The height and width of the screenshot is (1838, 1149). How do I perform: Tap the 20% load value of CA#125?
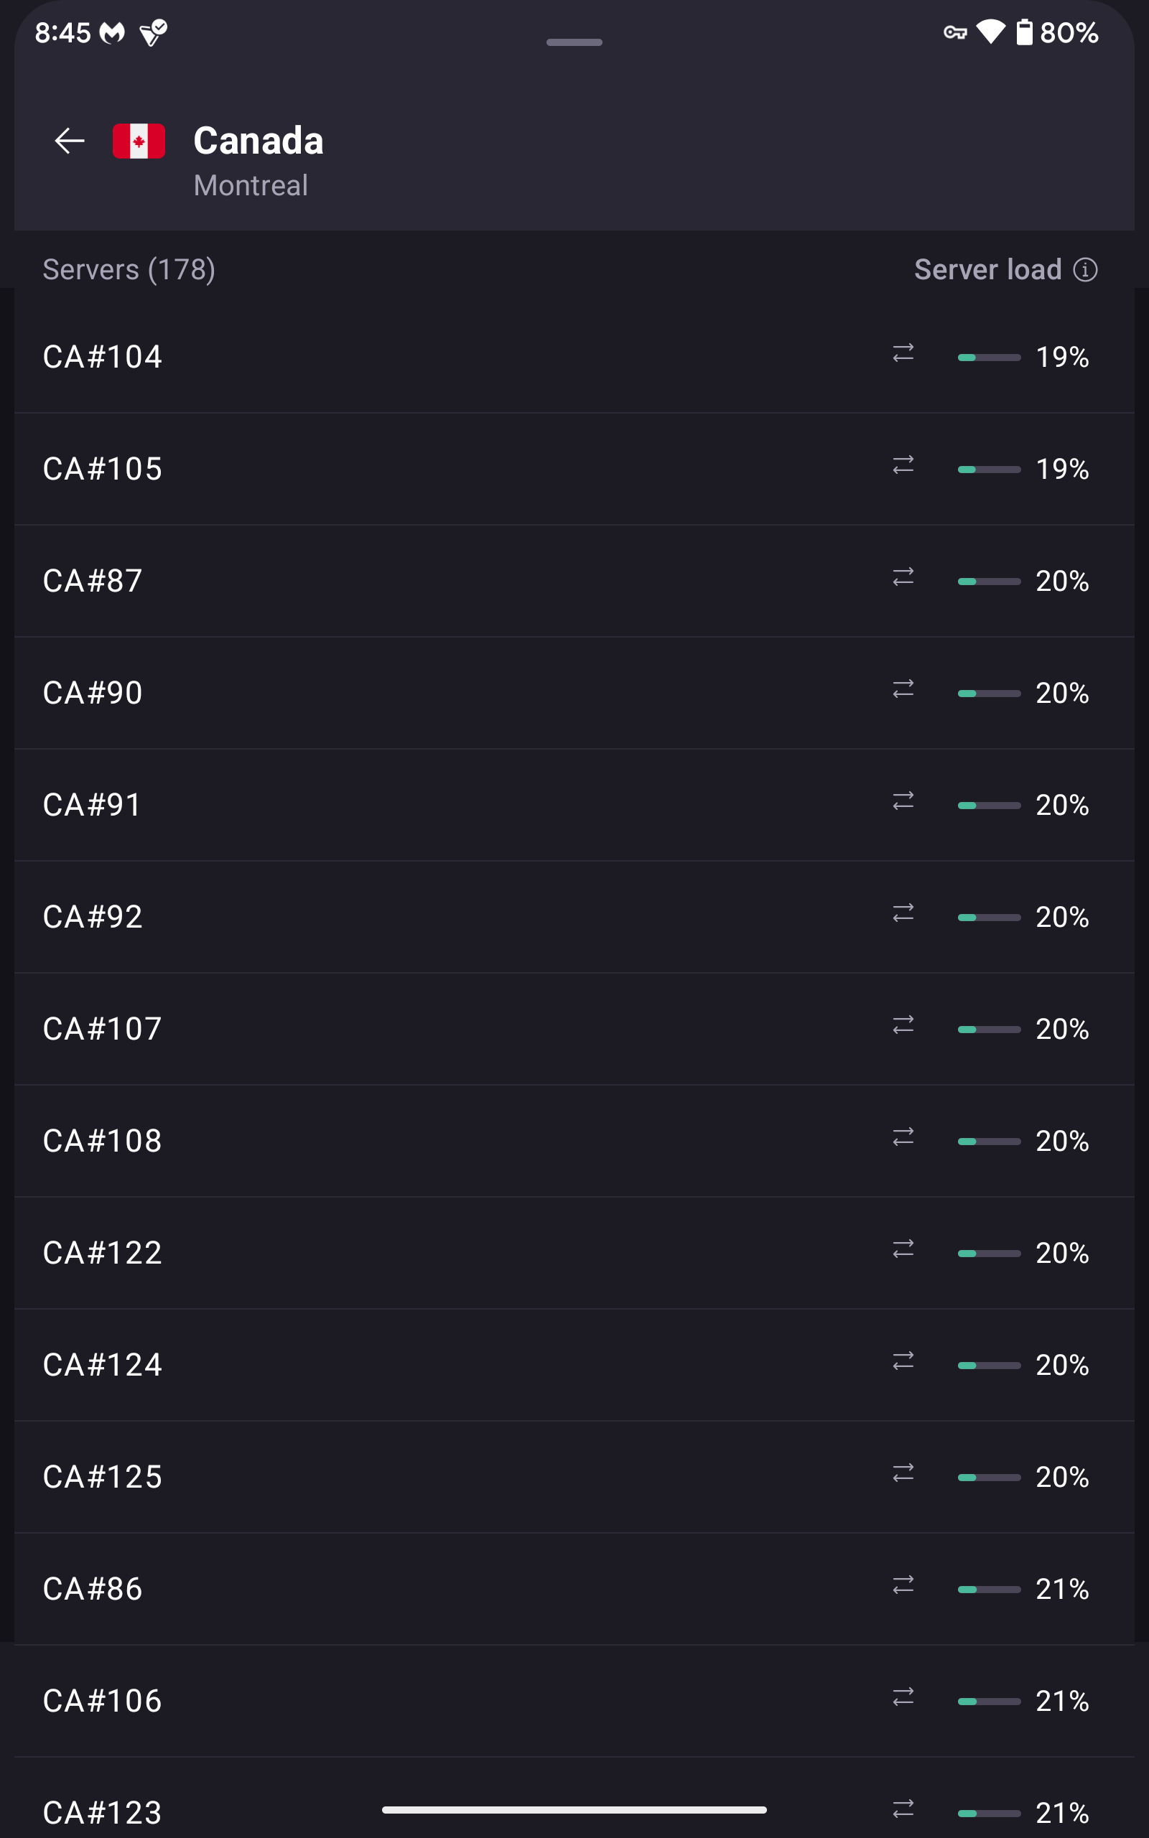click(1061, 1478)
